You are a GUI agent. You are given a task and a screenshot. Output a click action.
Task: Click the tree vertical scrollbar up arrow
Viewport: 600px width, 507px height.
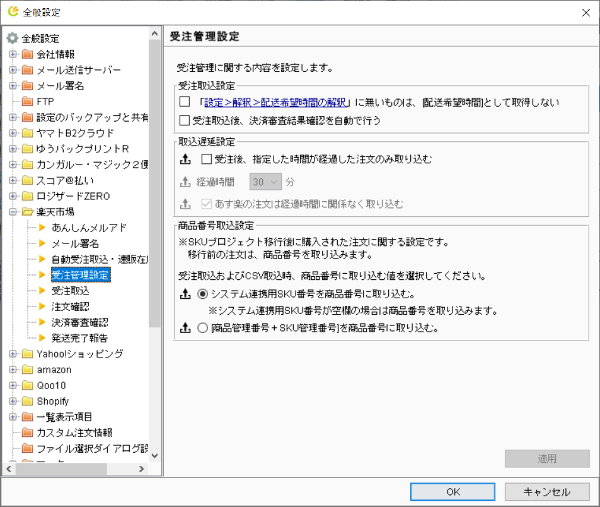point(154,33)
